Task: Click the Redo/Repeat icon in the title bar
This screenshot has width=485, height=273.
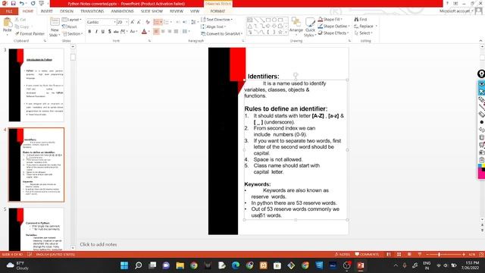Action: pos(33,3)
